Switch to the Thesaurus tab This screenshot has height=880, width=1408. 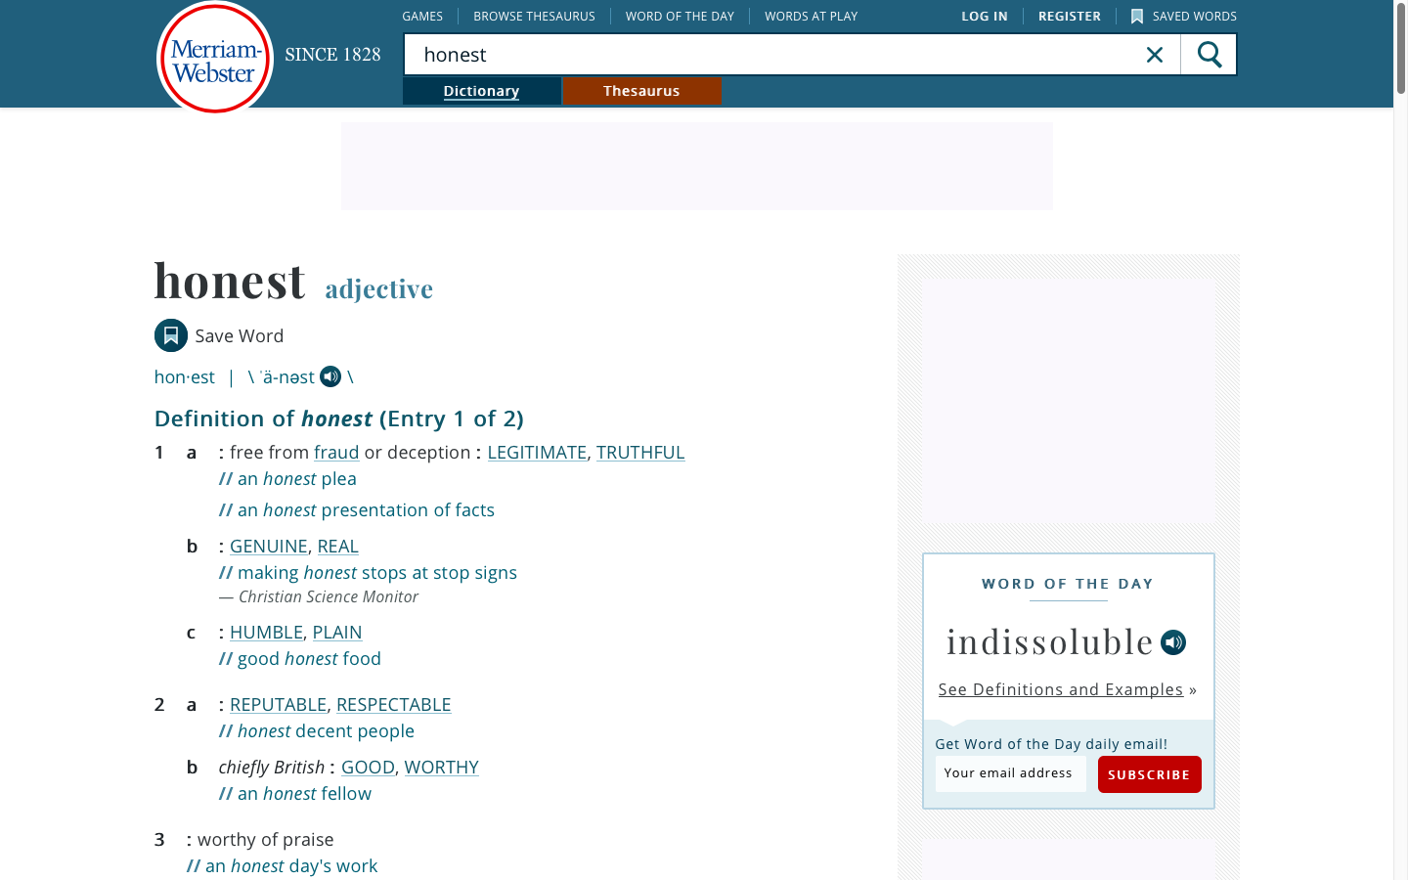click(641, 90)
